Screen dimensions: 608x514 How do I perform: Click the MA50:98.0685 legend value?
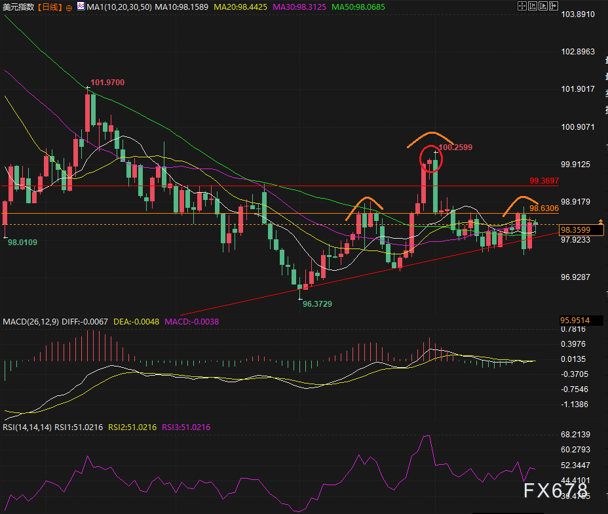(x=358, y=7)
